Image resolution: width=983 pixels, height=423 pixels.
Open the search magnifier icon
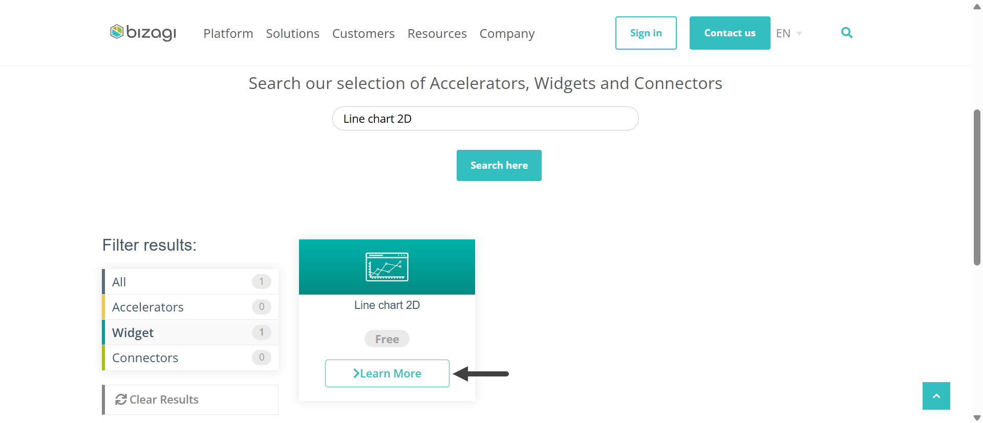847,33
